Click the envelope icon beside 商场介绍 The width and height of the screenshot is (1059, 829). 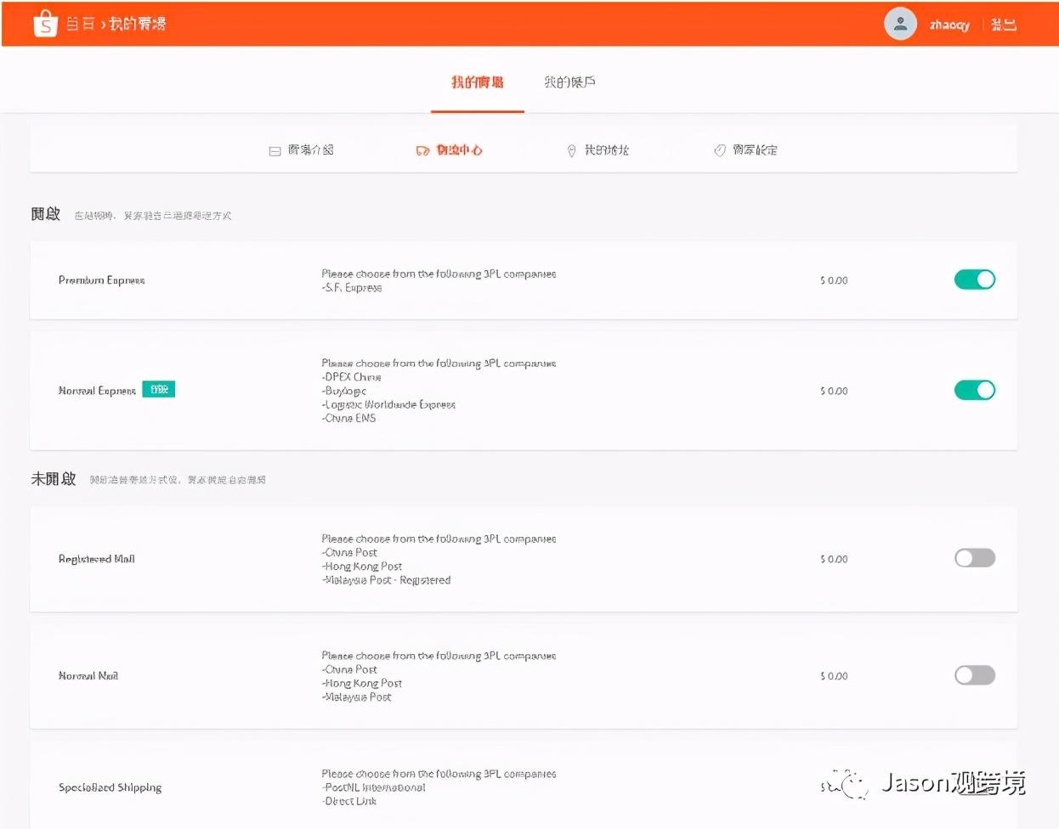(x=274, y=150)
